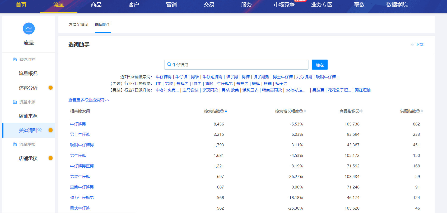Open related term 男装牛仔裤 in table
The image size is (447, 213).
click(x=80, y=177)
